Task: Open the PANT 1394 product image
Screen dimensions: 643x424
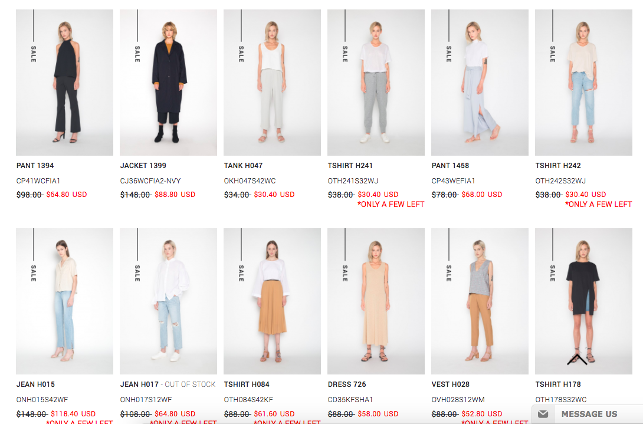Action: (x=64, y=83)
